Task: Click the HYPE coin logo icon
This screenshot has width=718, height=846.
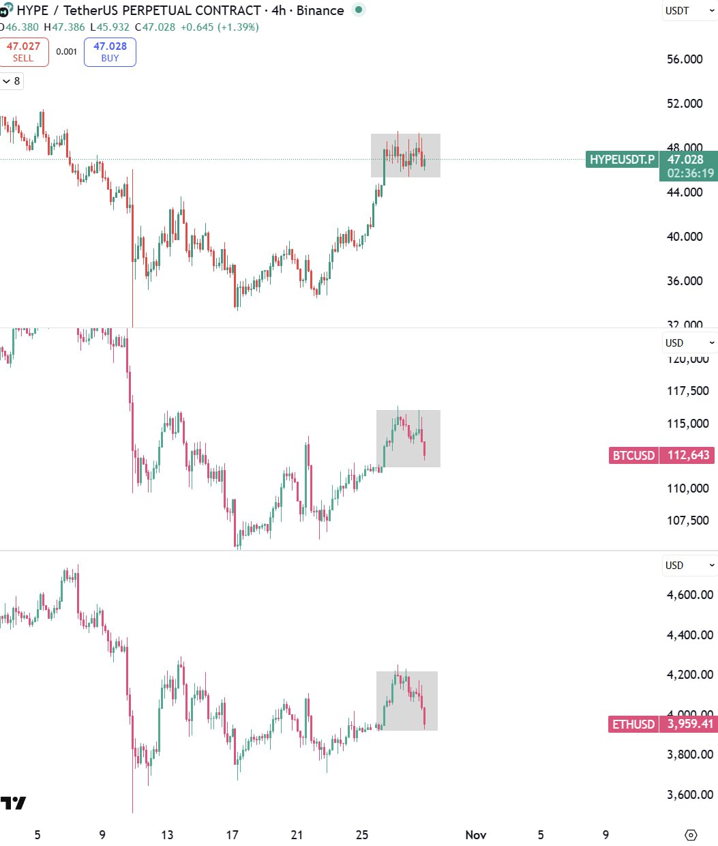Action: (x=7, y=9)
